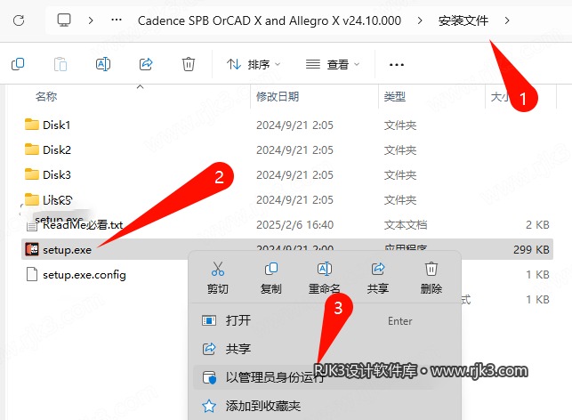Click the 2024/9/21 2:05 date of Disk1
572x420 pixels.
click(294, 125)
